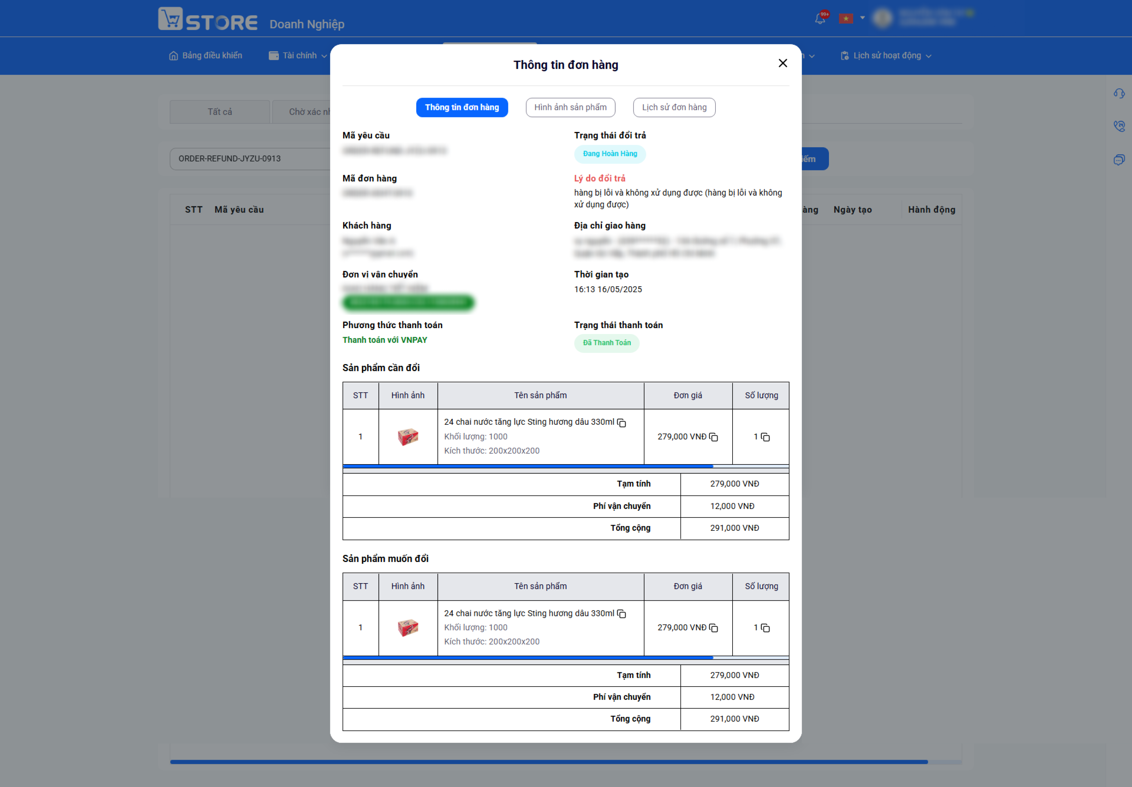Close the Thông tin đơn hàng dialog
The height and width of the screenshot is (787, 1132).
[x=782, y=63]
